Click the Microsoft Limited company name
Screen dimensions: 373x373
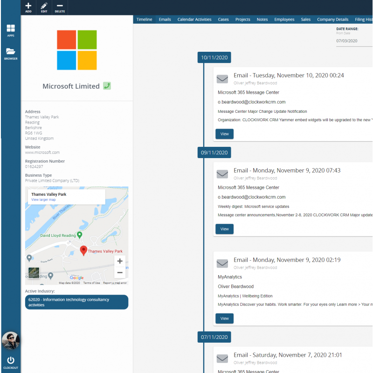pos(71,86)
